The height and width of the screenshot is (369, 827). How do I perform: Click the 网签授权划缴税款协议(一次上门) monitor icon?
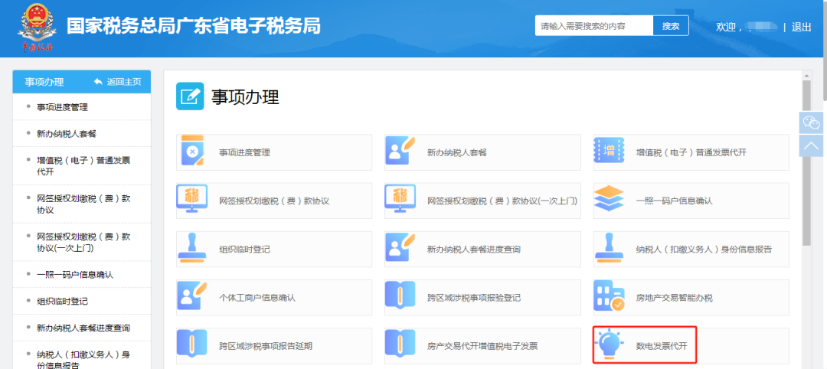pos(400,198)
